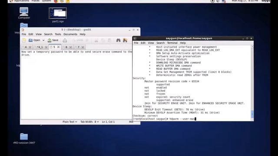
Task: Launch Firefox from the top panel
Action: tap(56, 1)
